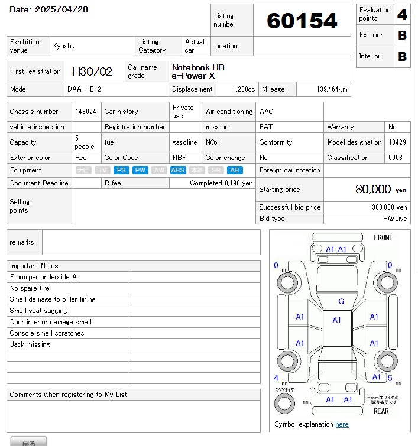Click the evaluation points value 4
Image resolution: width=418 pixels, height=446 pixels.
402,14
